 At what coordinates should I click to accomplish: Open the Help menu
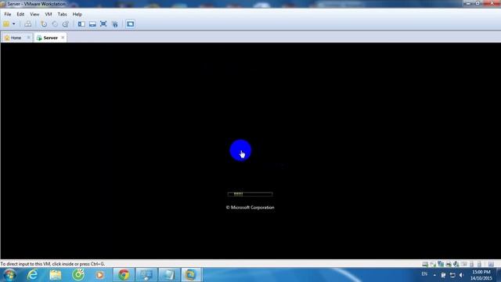[x=77, y=14]
